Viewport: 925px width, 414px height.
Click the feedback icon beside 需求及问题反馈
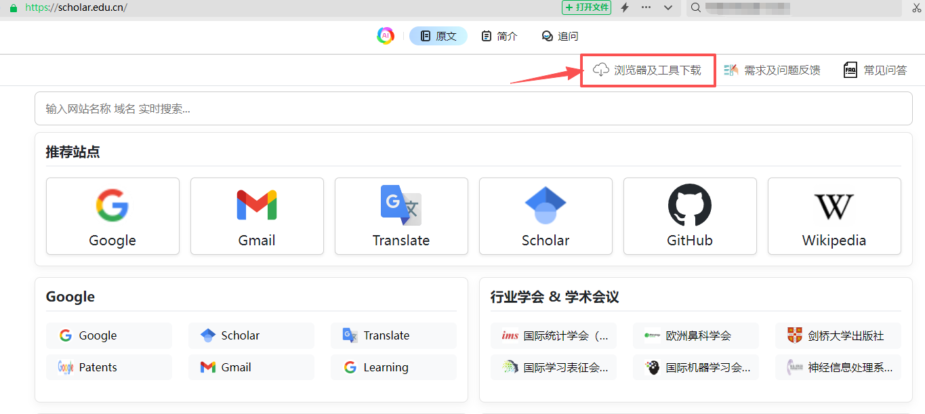coord(731,70)
